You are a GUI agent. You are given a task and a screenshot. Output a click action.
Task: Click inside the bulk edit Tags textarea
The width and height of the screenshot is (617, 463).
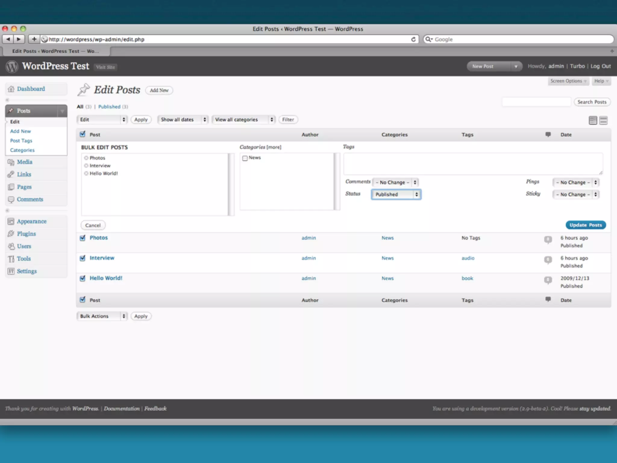(x=473, y=164)
